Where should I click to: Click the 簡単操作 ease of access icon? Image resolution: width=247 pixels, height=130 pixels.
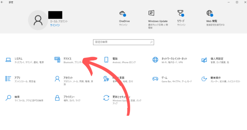[x=204, y=79]
